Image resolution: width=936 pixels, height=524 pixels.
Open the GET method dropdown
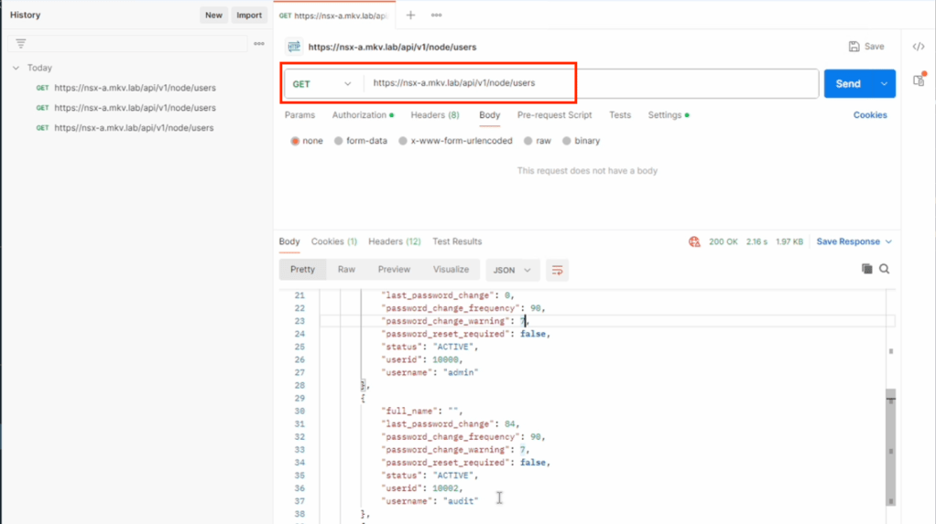pyautogui.click(x=322, y=83)
